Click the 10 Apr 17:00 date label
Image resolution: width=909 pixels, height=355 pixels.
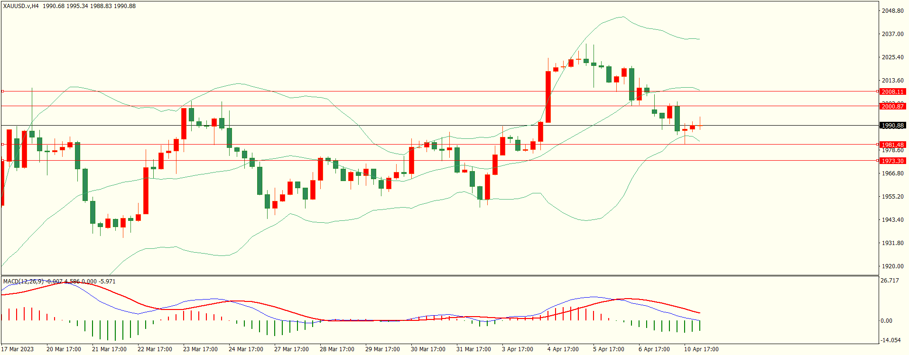point(701,349)
